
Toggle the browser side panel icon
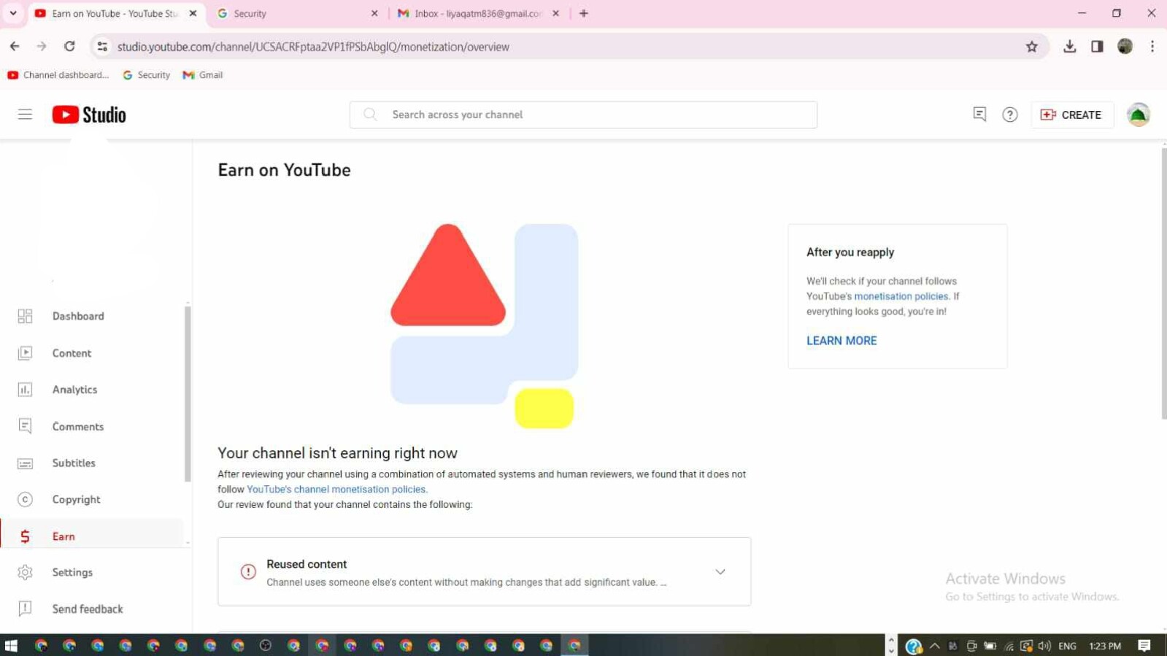pos(1096,47)
